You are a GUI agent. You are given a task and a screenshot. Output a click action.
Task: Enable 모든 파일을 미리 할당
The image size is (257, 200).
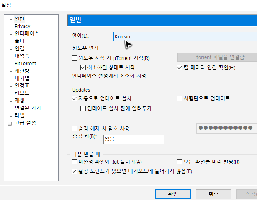click(179, 162)
